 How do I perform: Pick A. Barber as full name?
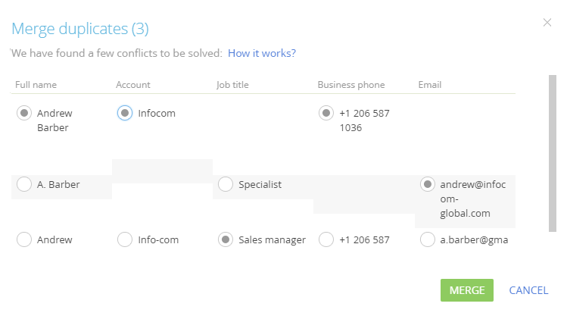pyautogui.click(x=24, y=184)
